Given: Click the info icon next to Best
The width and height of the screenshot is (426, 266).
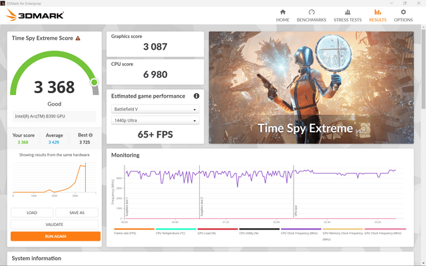Looking at the screenshot, I should click(x=91, y=135).
